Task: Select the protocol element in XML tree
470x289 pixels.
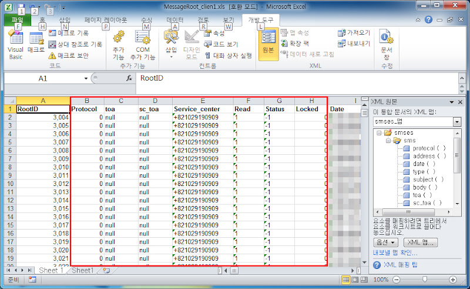Action: click(x=424, y=148)
